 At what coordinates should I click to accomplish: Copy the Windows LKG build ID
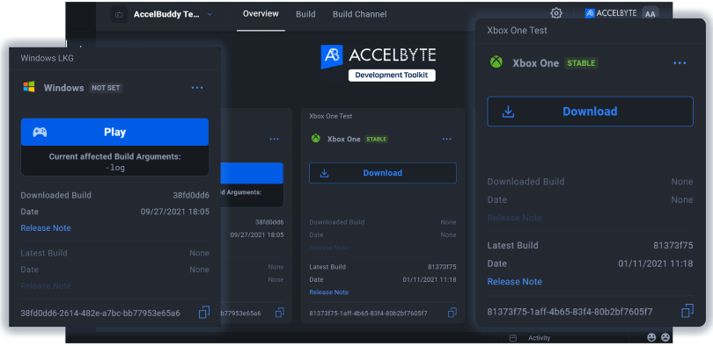coord(204,313)
